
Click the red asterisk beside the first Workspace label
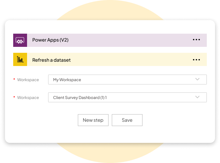pos(14,80)
